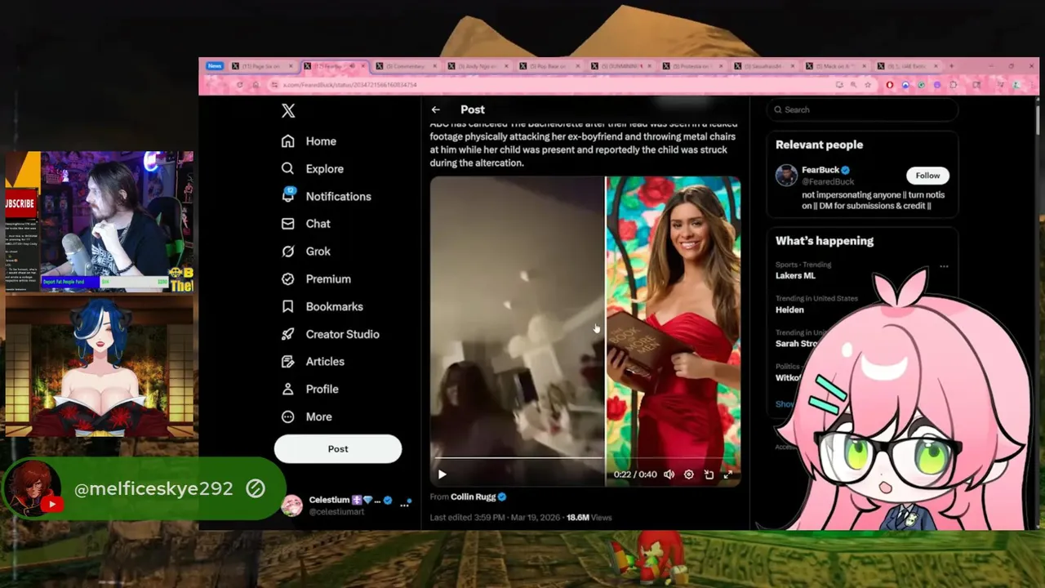Click FearBuck's avatar

click(x=786, y=176)
